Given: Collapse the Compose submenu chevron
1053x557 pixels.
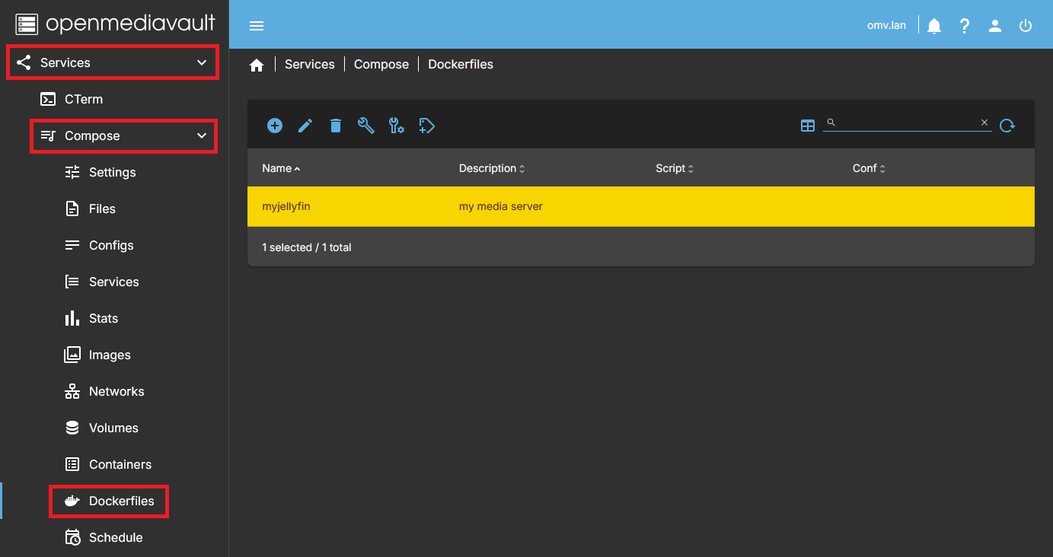Looking at the screenshot, I should [201, 135].
